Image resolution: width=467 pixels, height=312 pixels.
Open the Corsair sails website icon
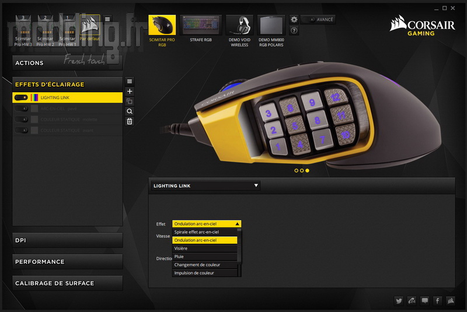(451, 301)
